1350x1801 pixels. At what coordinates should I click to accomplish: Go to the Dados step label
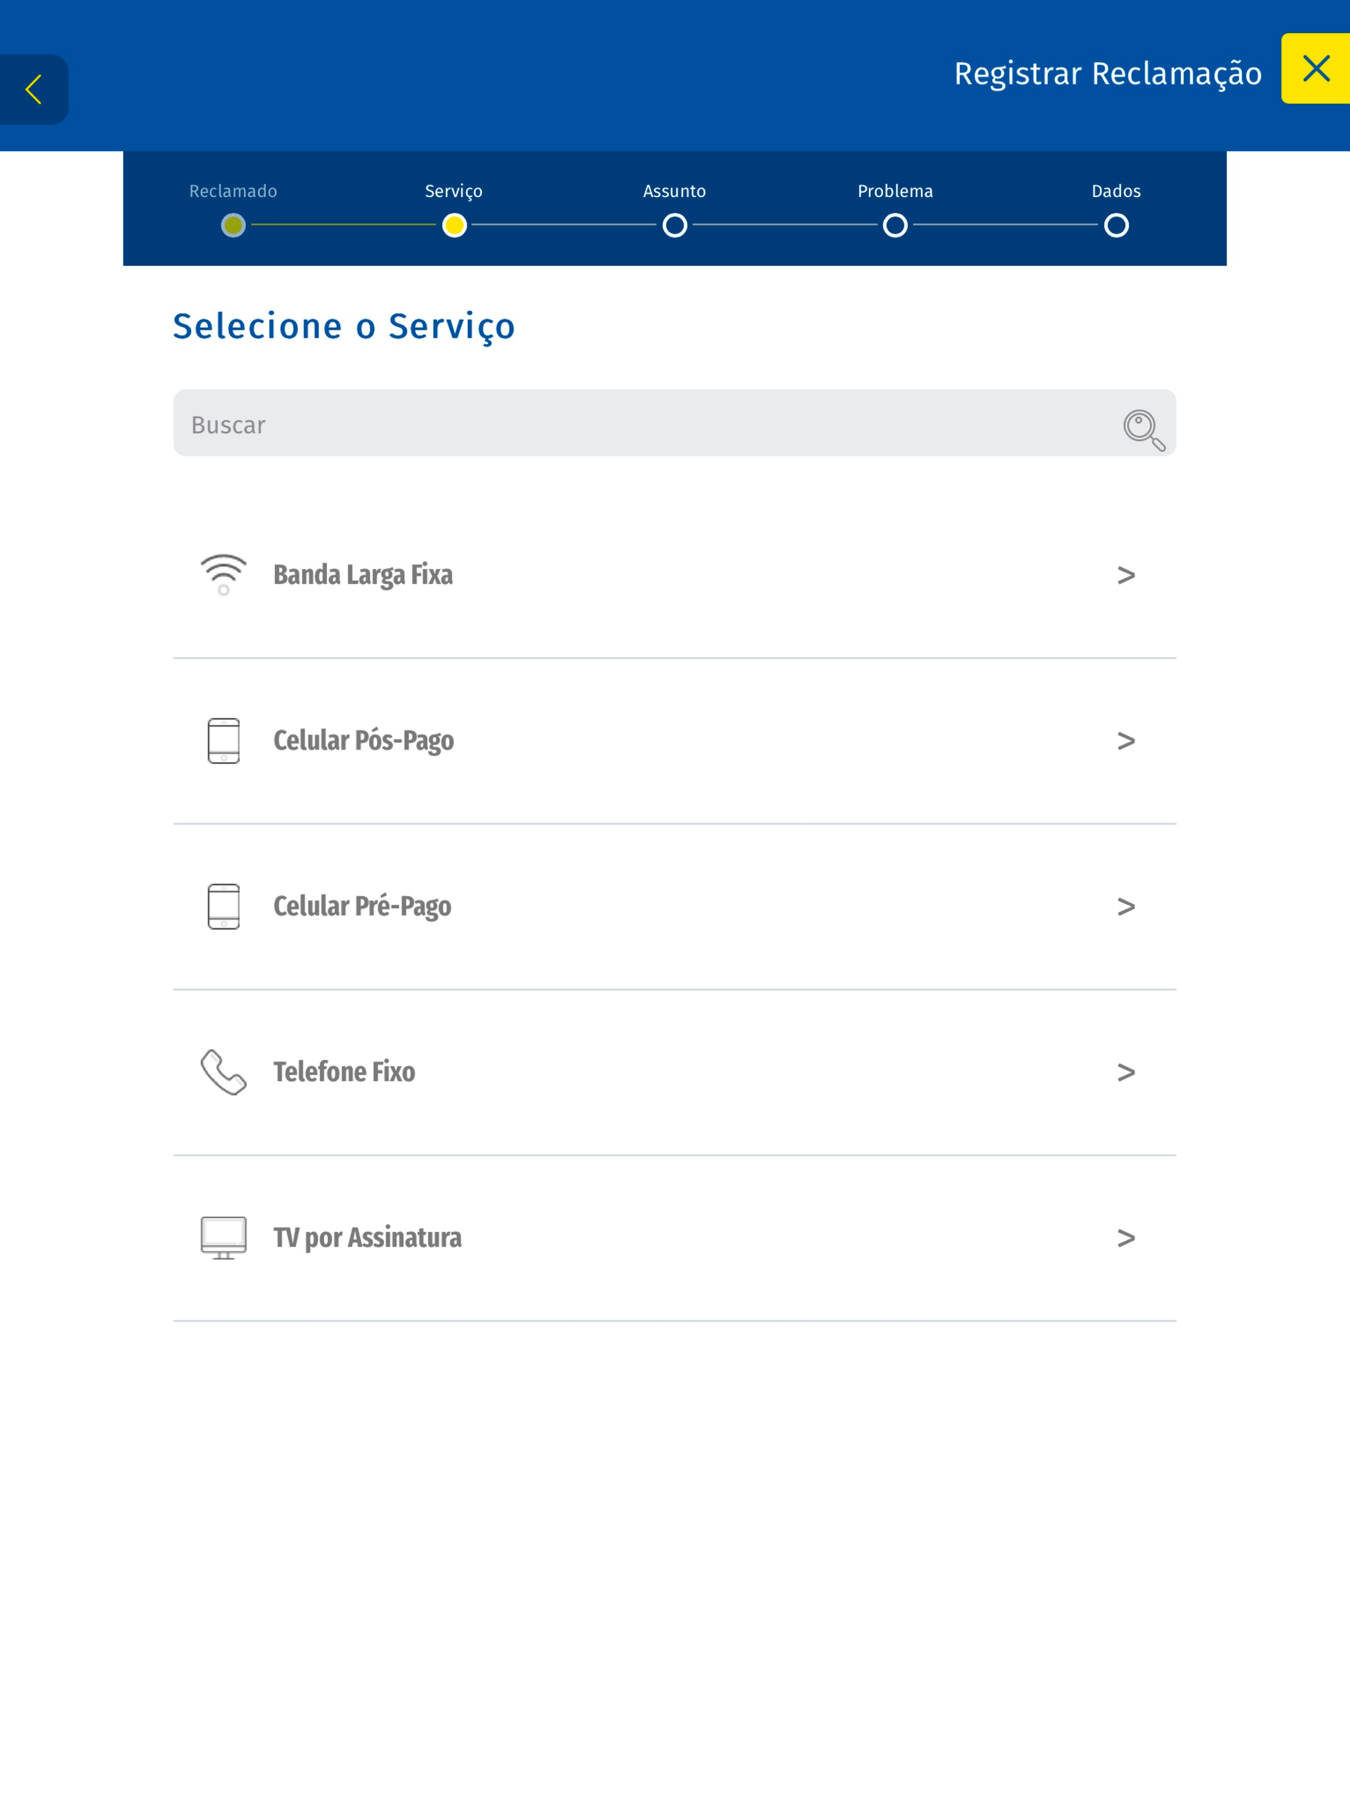coord(1115,191)
